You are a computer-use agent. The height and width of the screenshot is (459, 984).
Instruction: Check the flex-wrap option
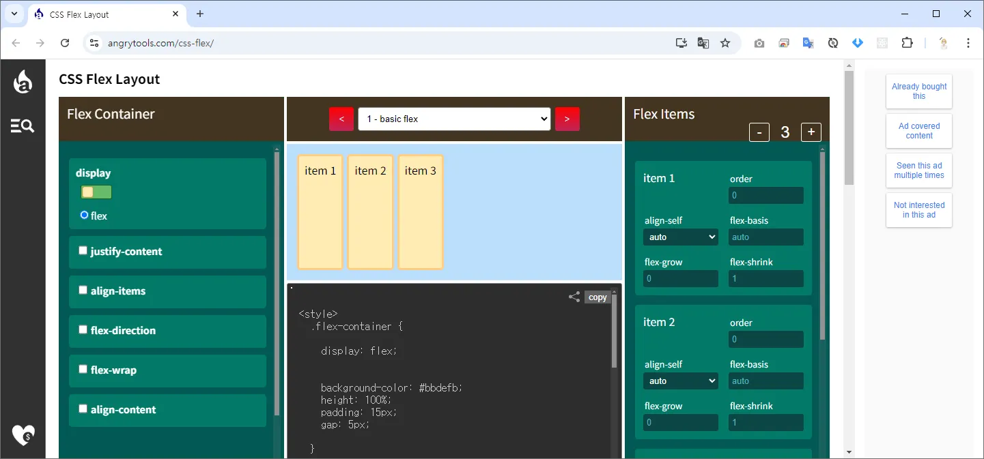[x=83, y=370]
